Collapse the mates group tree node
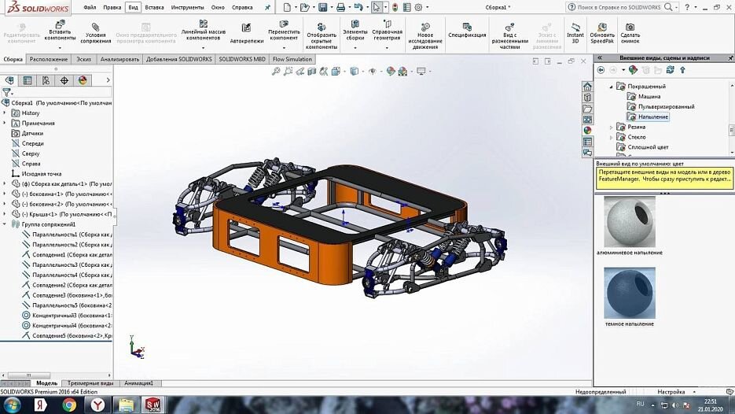The width and height of the screenshot is (735, 414). coord(5,224)
